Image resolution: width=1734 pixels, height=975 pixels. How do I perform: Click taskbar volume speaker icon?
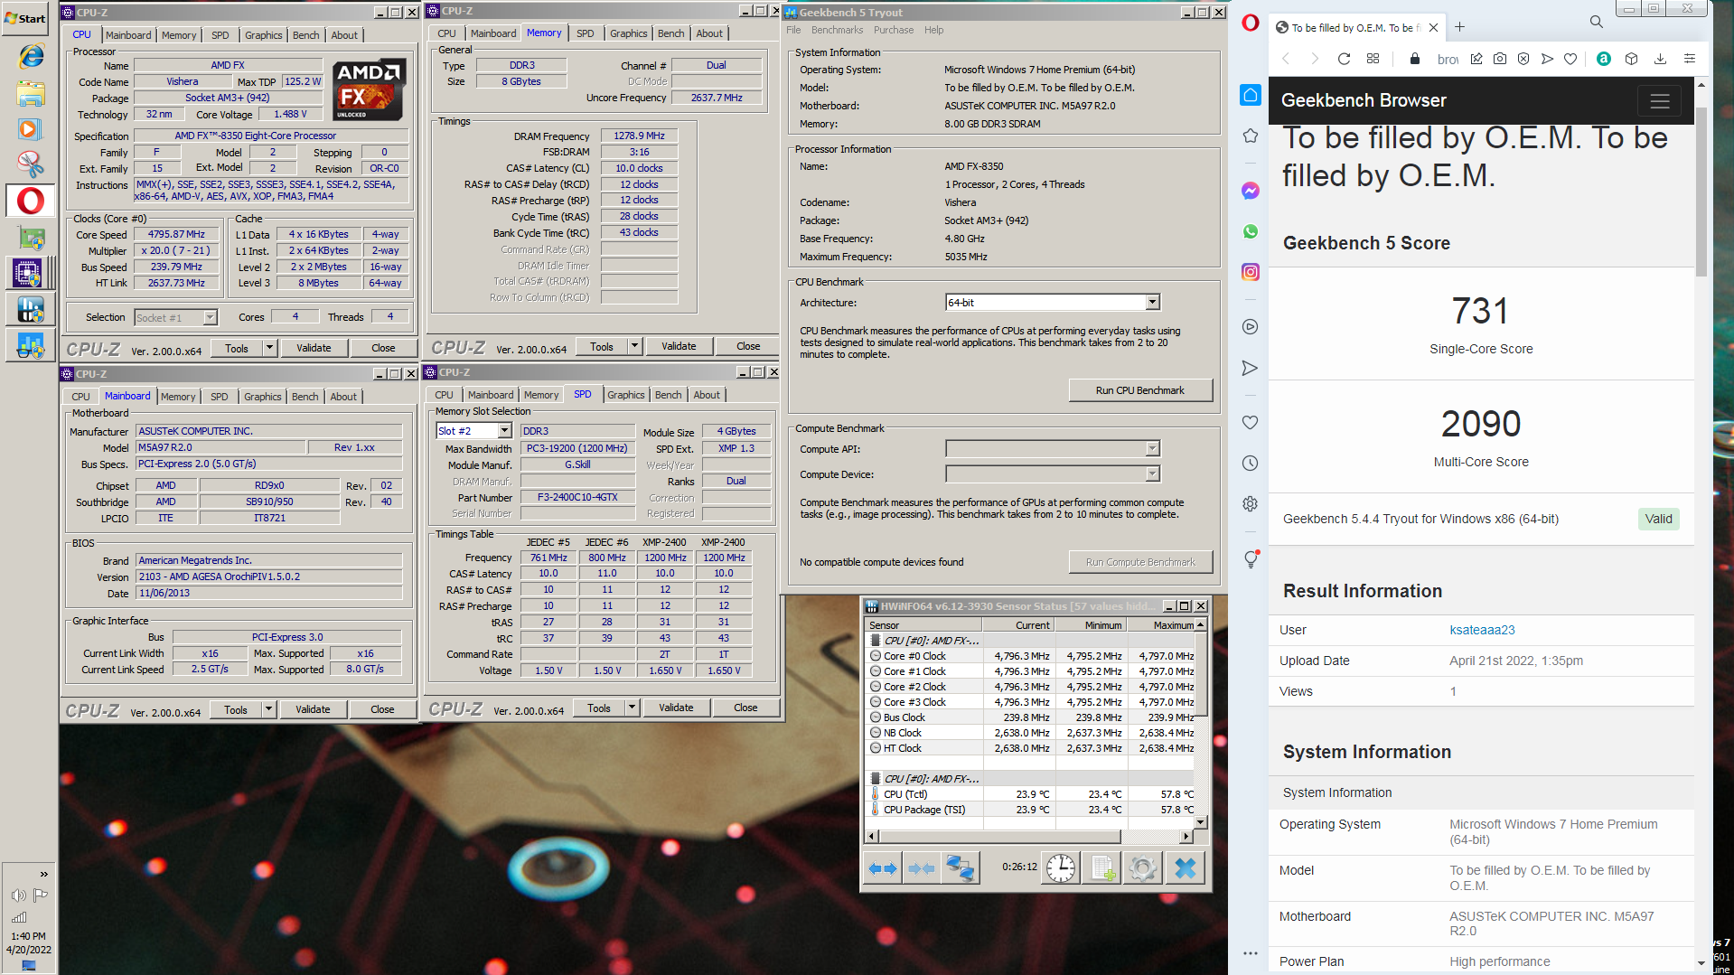click(18, 895)
